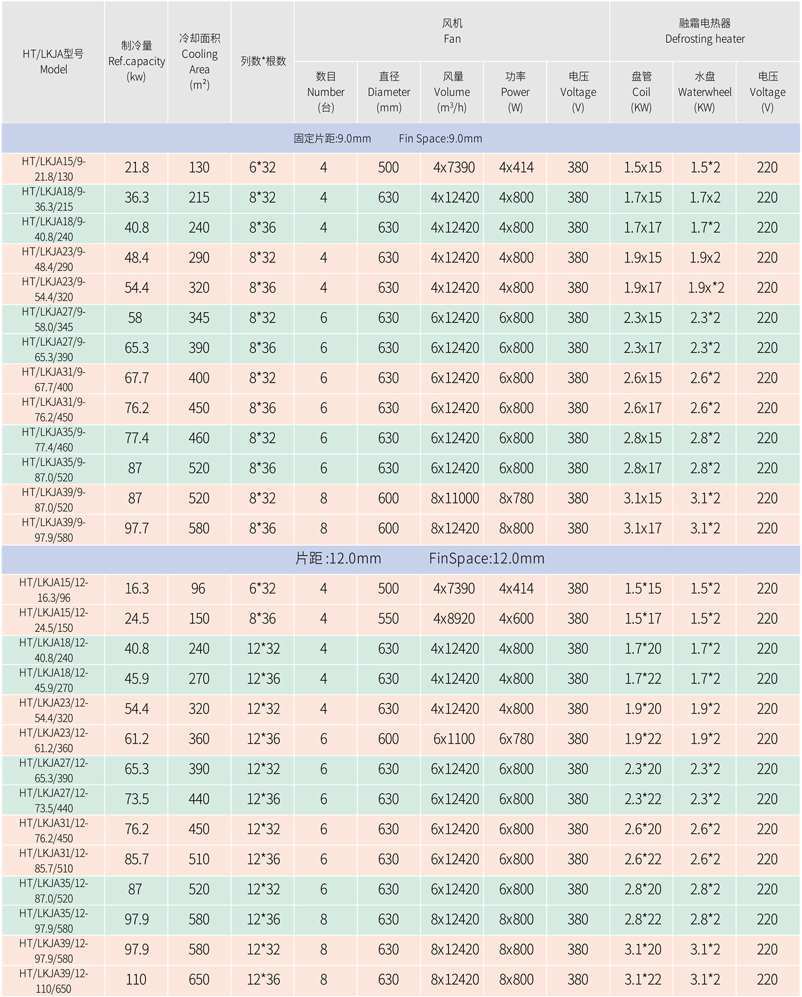
Task: Select the cooling area value "96"
Action: point(198,589)
